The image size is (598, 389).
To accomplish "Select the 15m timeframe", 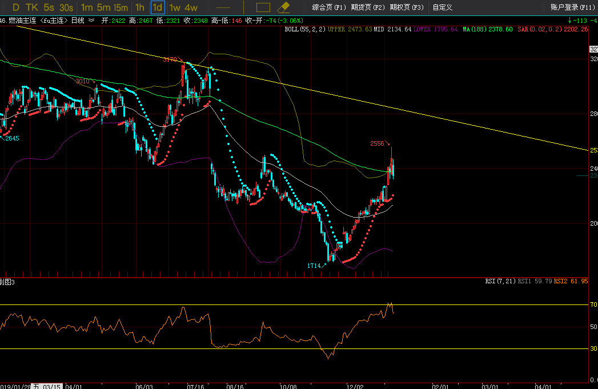I will [121, 7].
